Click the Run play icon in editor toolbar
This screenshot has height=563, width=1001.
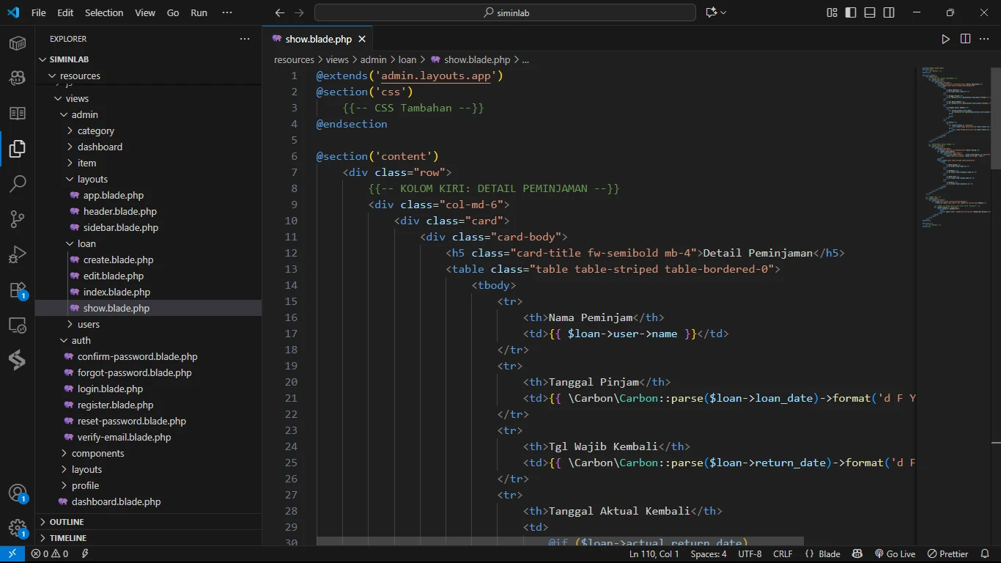click(x=945, y=39)
